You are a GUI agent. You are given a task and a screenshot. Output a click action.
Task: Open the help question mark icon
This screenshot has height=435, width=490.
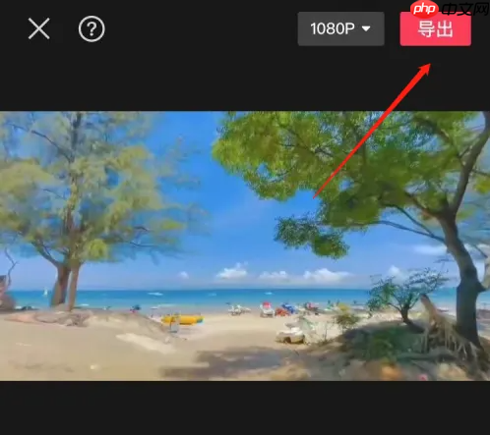92,28
